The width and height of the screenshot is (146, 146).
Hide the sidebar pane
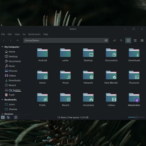pyautogui.click(x=16, y=117)
